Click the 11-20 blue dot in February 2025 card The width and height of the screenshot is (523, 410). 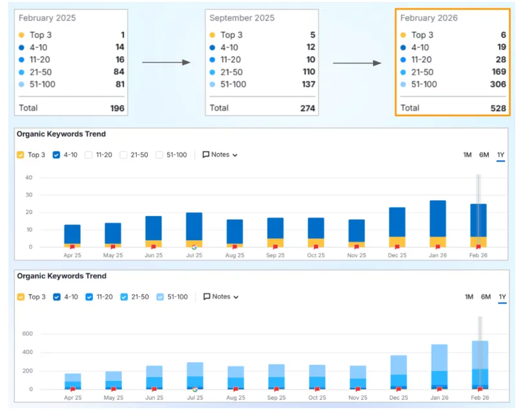coord(21,59)
